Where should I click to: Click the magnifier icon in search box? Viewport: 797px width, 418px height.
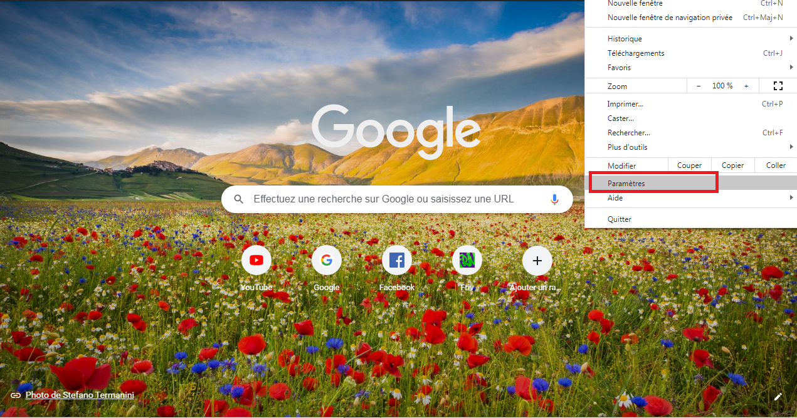(239, 199)
